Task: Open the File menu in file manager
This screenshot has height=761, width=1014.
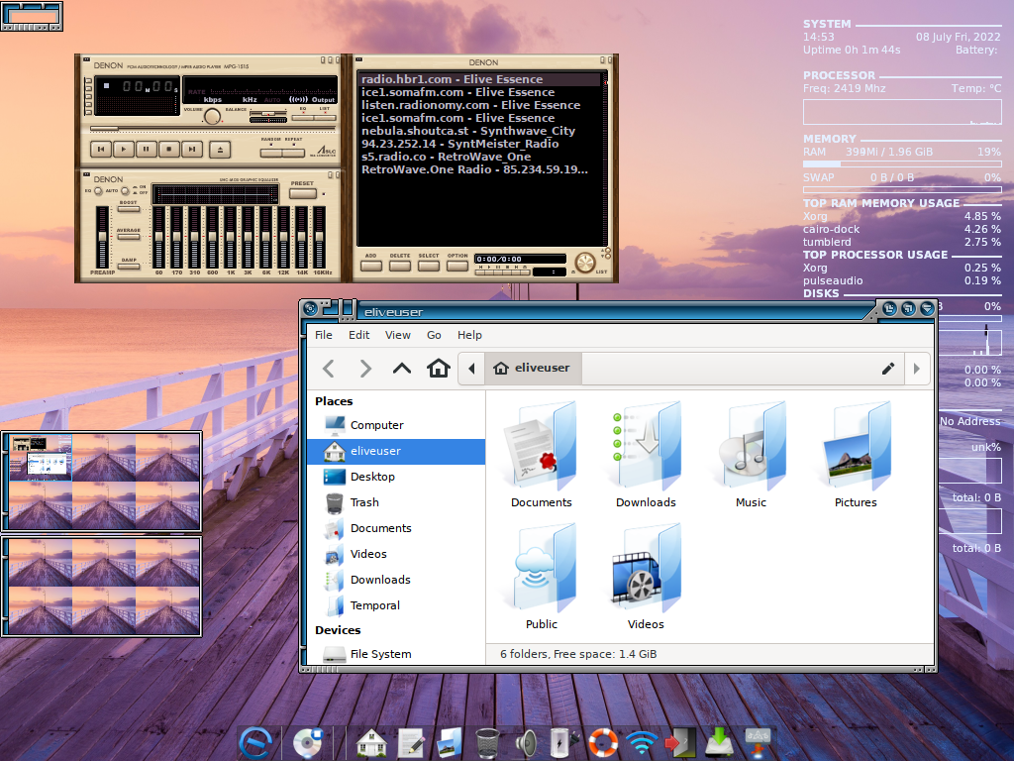Action: (324, 335)
